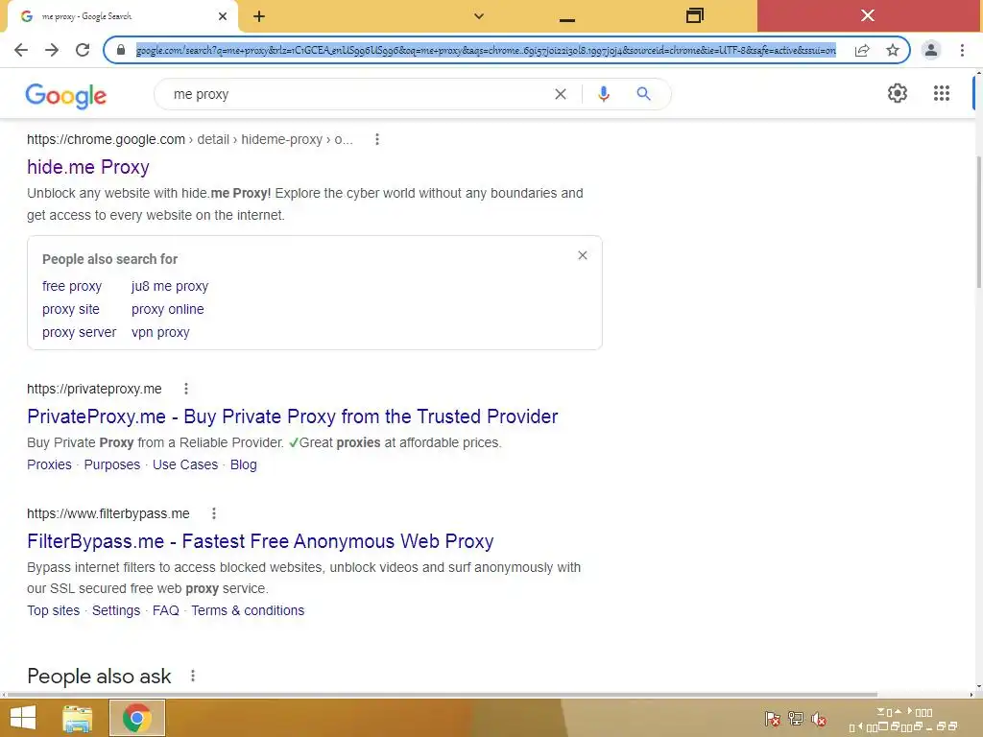Image resolution: width=983 pixels, height=737 pixels.
Task: Bookmark this tab with the star icon
Action: pos(893,50)
